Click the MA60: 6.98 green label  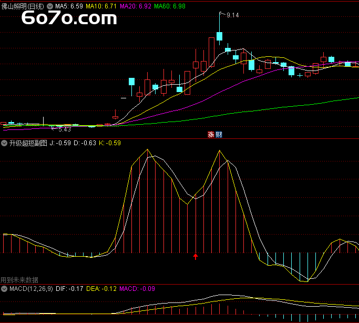coord(170,6)
